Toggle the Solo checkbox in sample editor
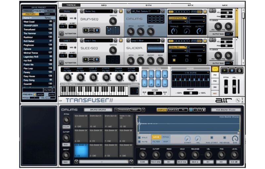Viewport: 265px width, 169px height. (x=139, y=137)
